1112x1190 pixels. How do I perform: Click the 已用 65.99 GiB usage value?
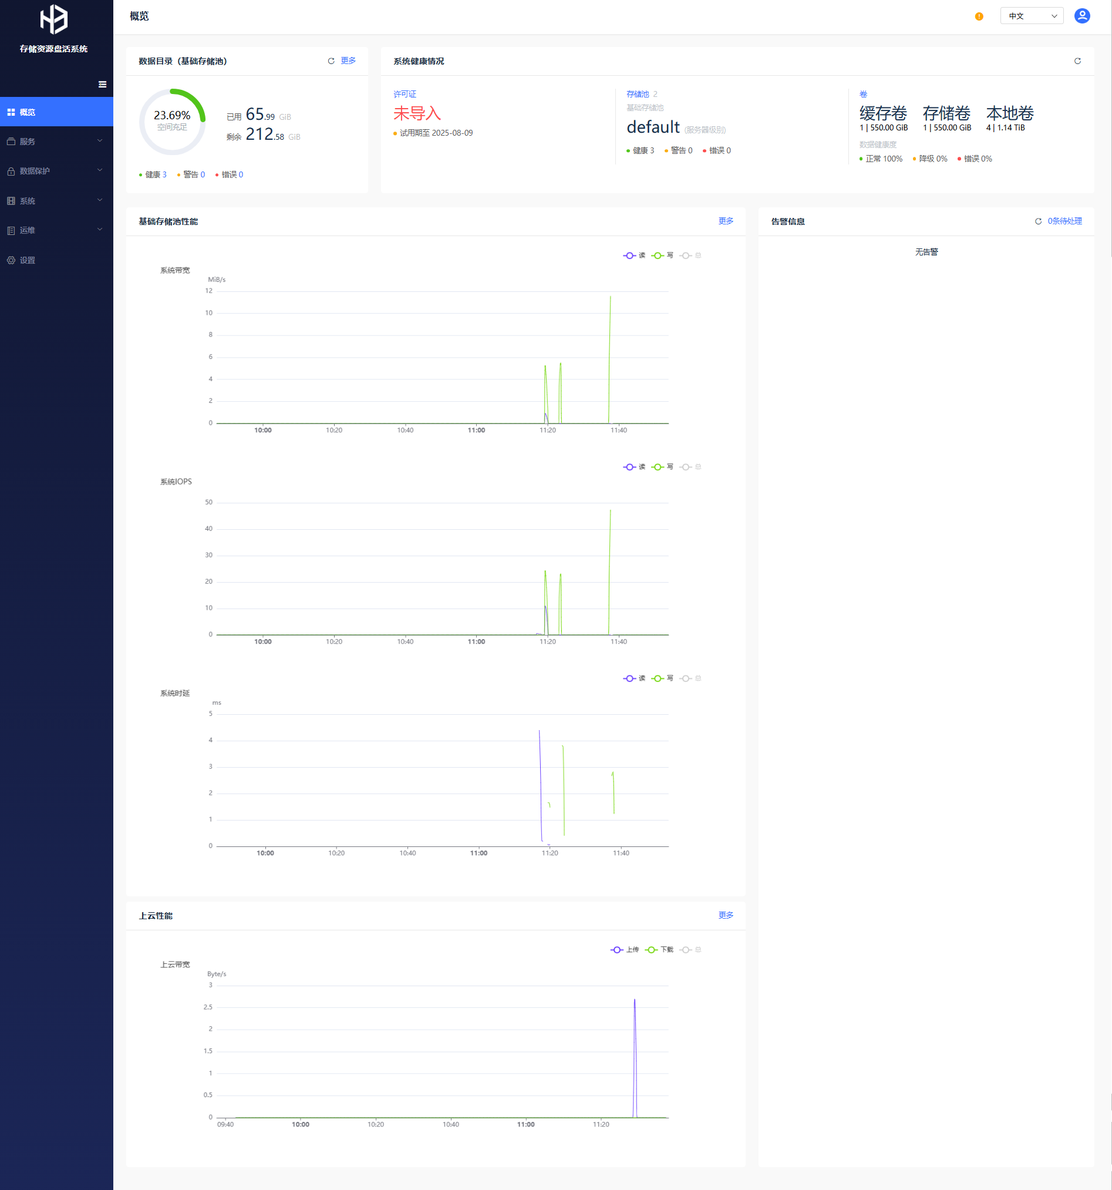(x=259, y=115)
